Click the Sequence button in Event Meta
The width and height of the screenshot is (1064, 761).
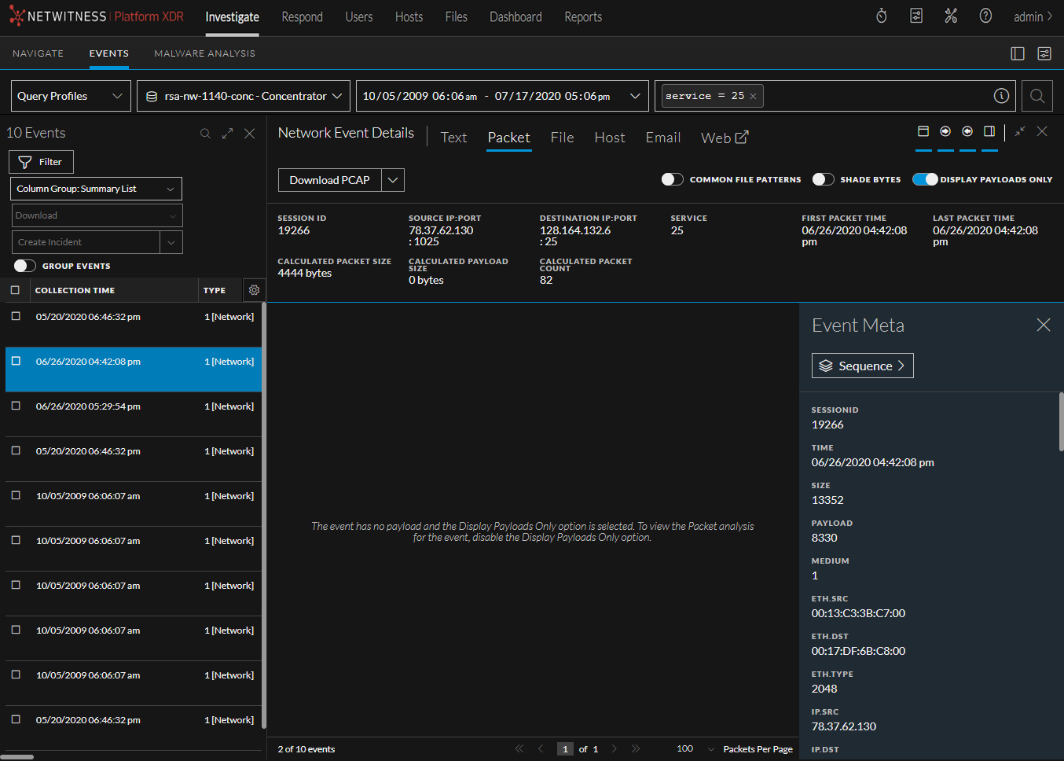(x=862, y=365)
